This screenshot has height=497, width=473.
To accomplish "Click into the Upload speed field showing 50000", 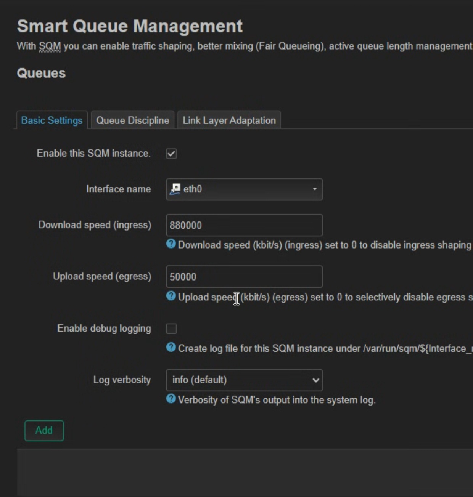I will (244, 277).
